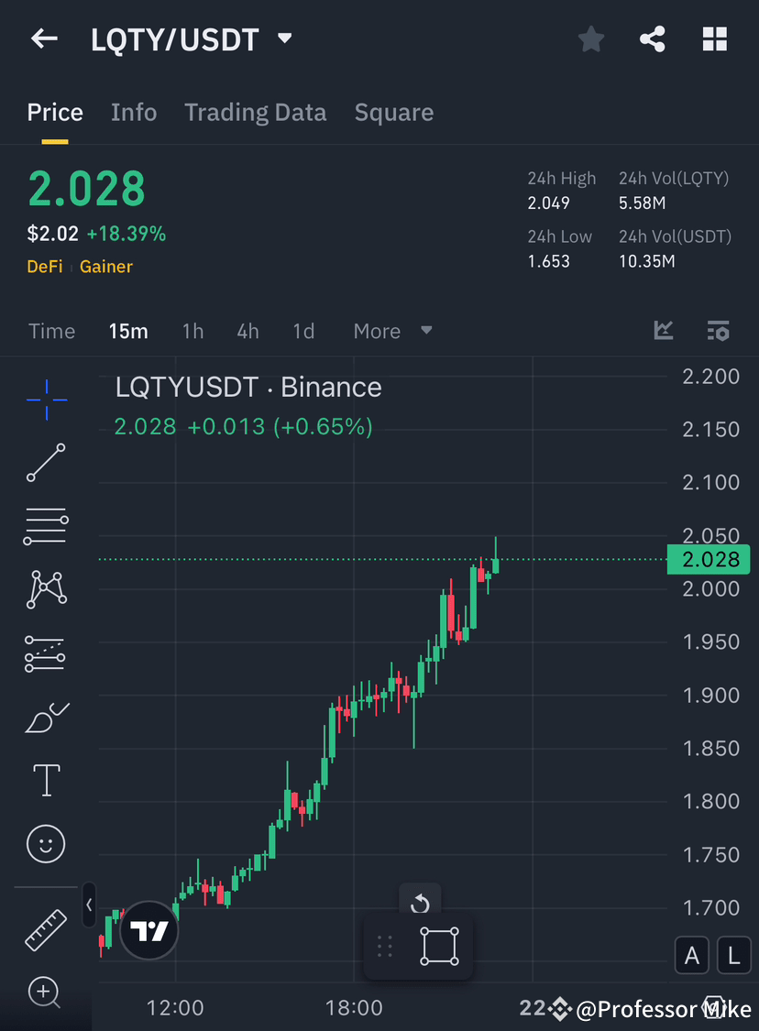Image resolution: width=759 pixels, height=1031 pixels.
Task: Toggle log scale with the L button
Action: 733,955
